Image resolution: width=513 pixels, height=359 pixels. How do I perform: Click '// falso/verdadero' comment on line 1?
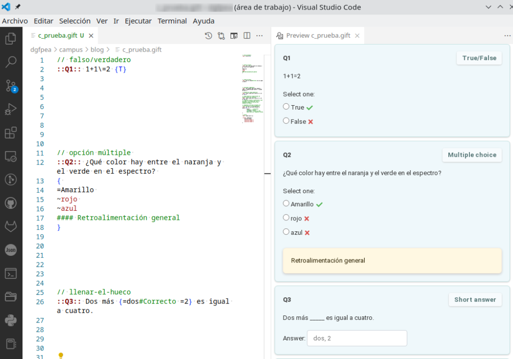click(x=94, y=60)
